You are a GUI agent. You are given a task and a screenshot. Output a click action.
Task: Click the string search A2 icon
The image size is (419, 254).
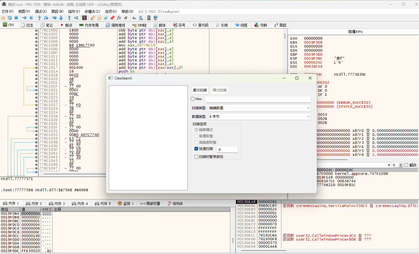(134, 18)
